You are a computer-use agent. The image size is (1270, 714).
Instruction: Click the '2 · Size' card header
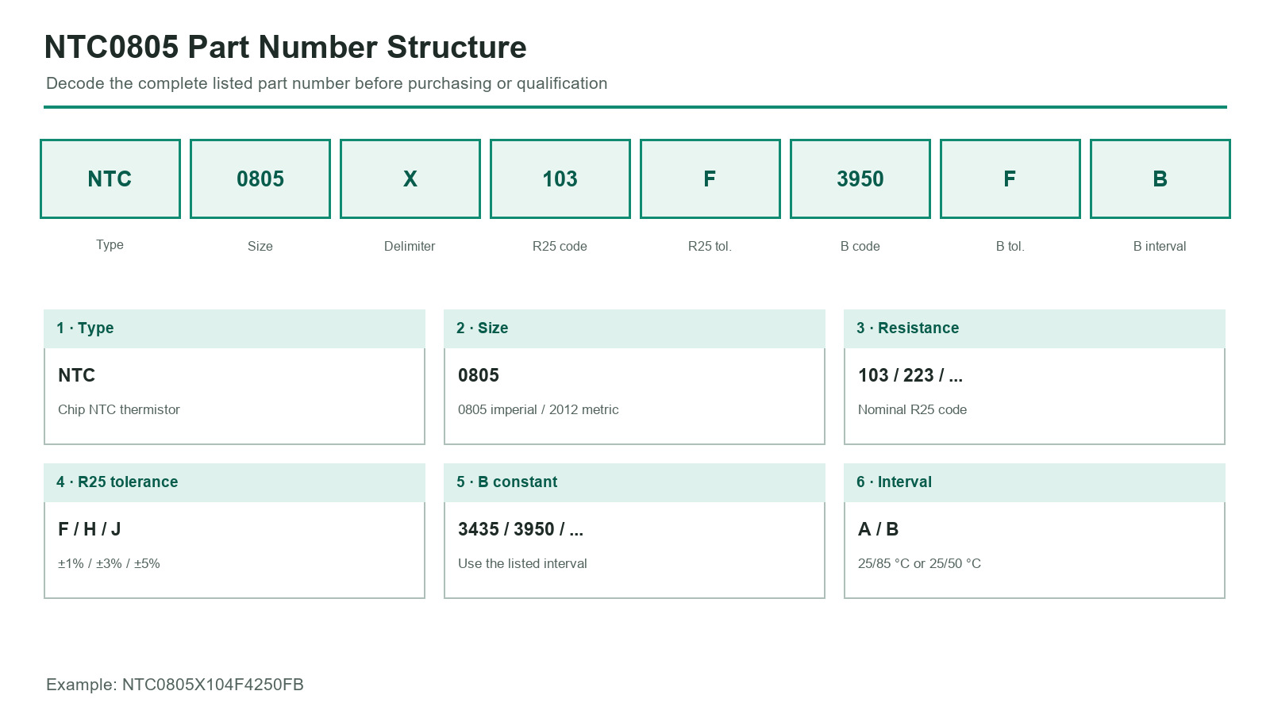[634, 328]
